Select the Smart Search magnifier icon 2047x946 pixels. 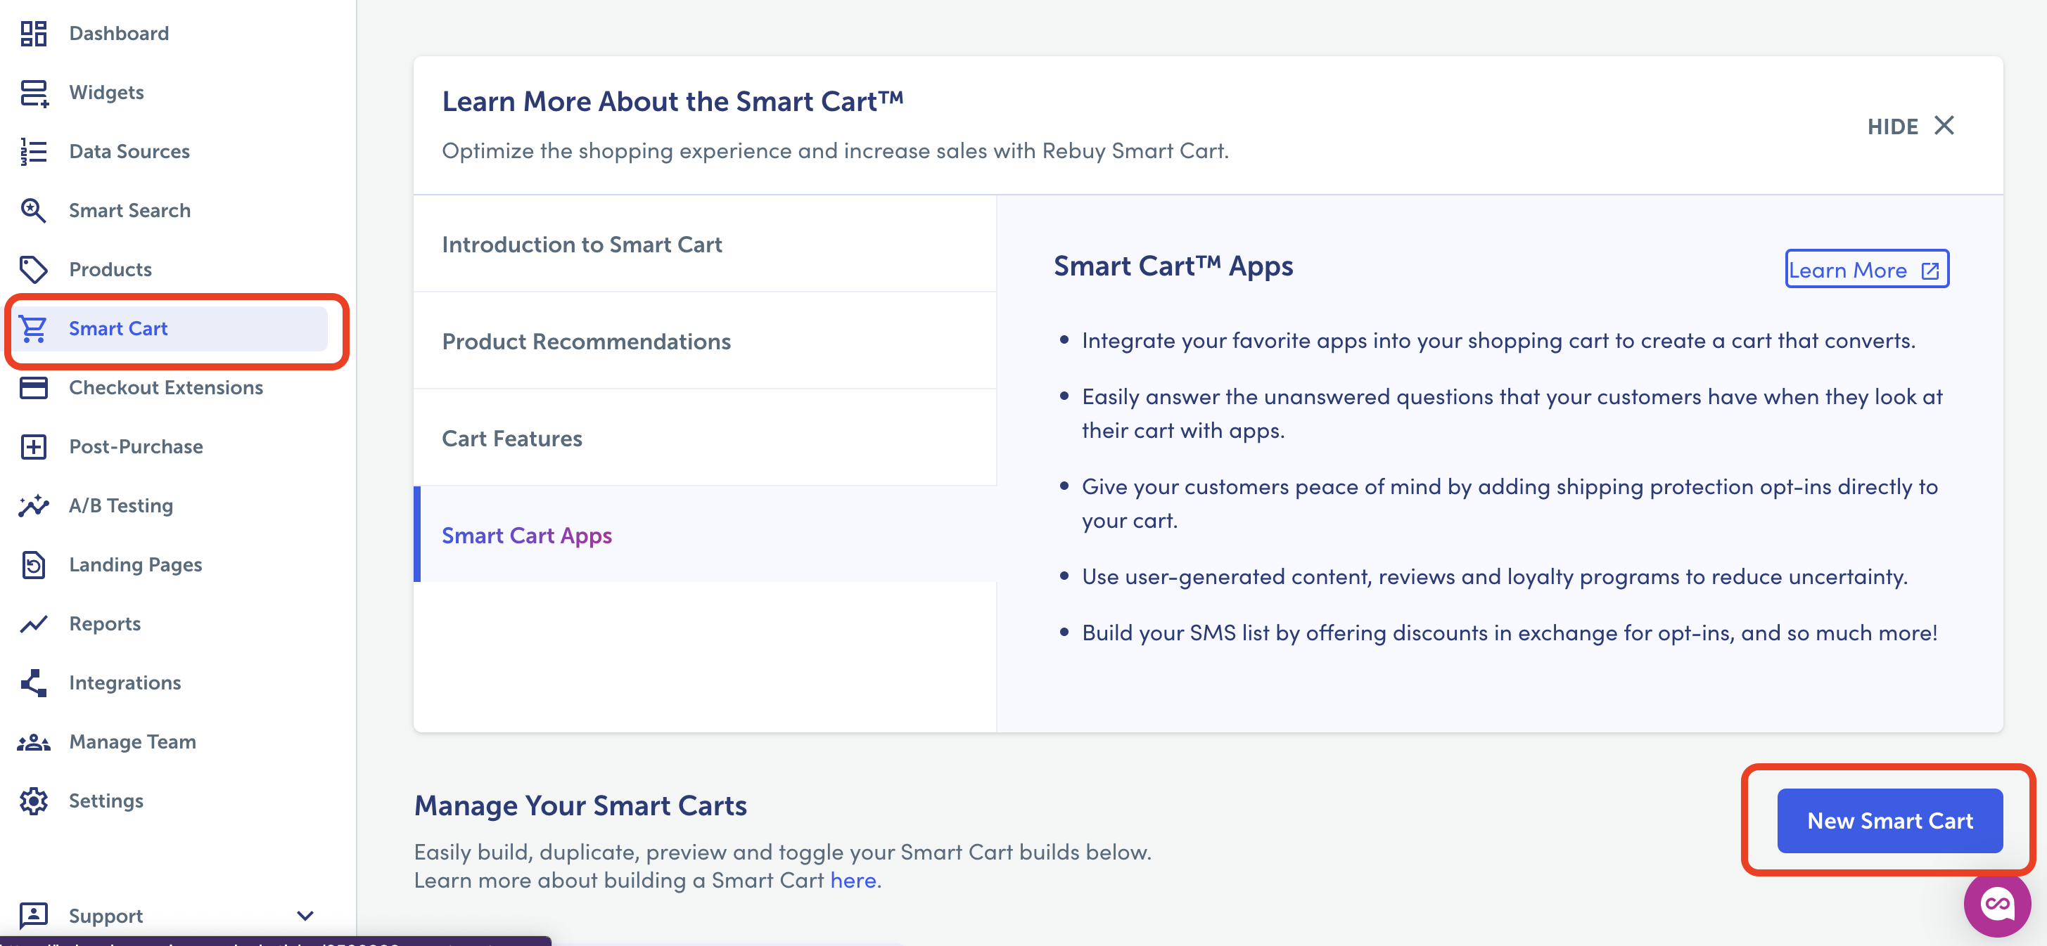[x=33, y=210]
